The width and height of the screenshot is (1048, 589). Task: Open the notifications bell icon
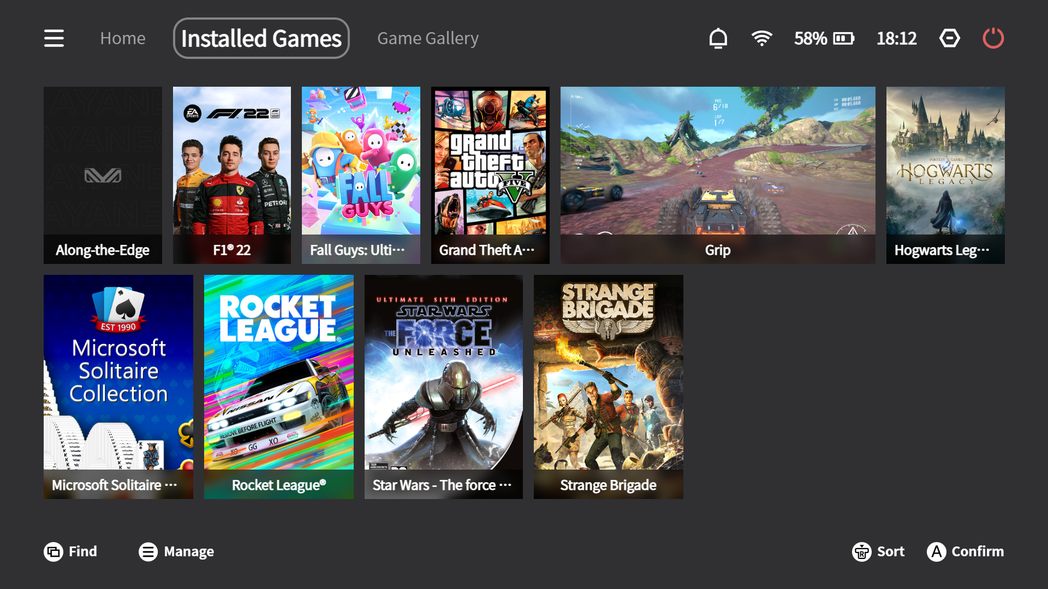[718, 38]
